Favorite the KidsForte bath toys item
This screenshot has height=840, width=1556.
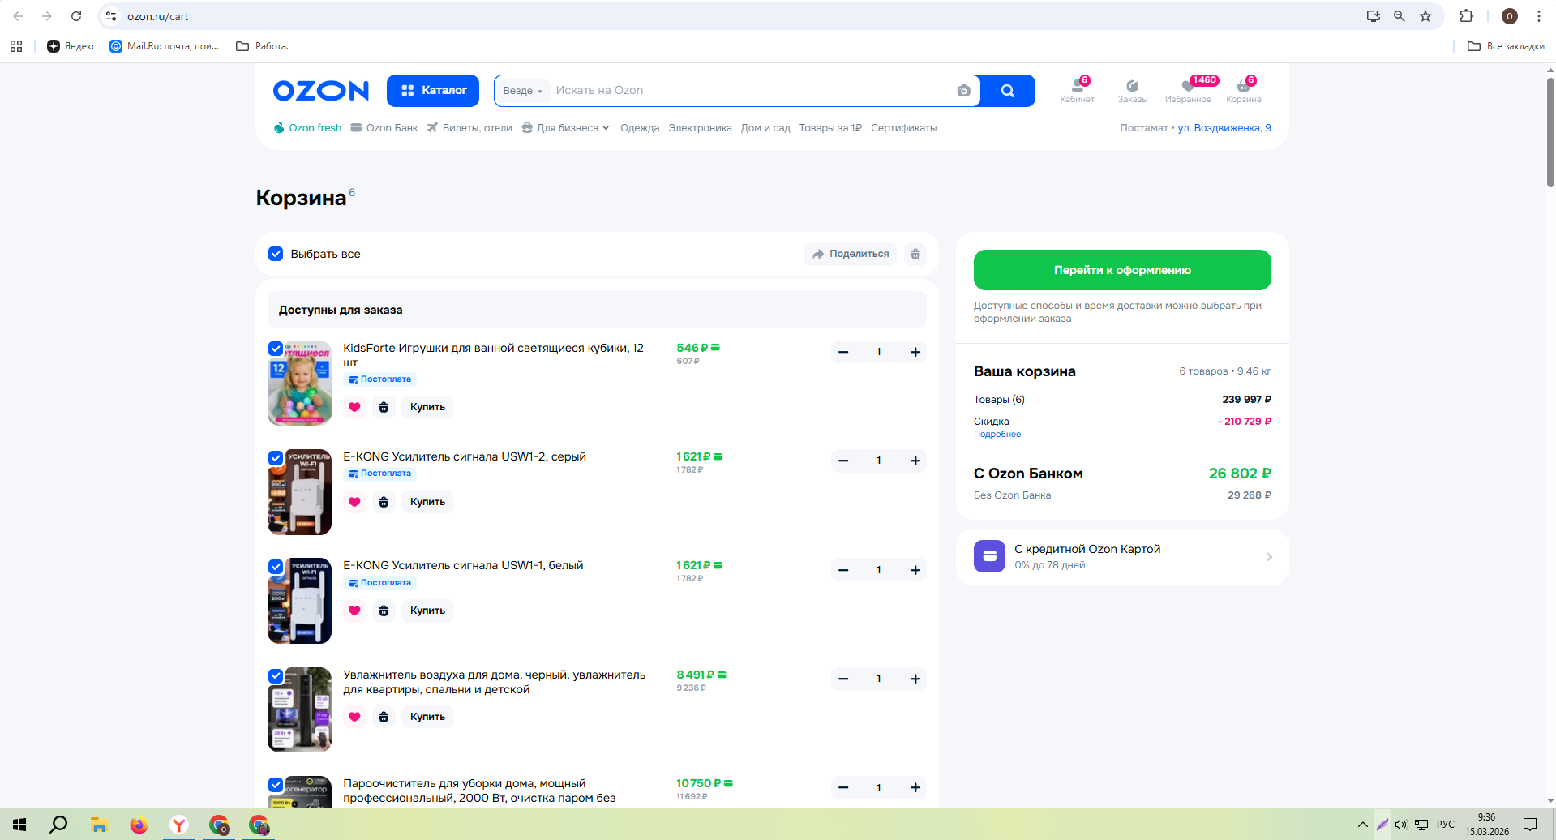[x=354, y=407]
